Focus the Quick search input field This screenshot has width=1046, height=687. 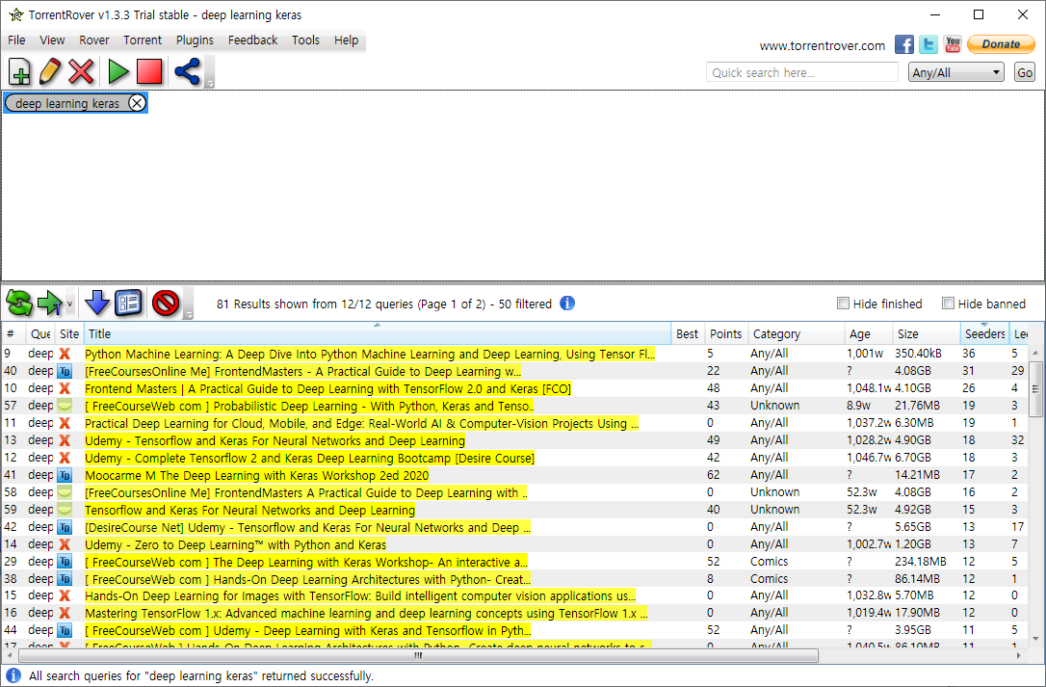(802, 72)
